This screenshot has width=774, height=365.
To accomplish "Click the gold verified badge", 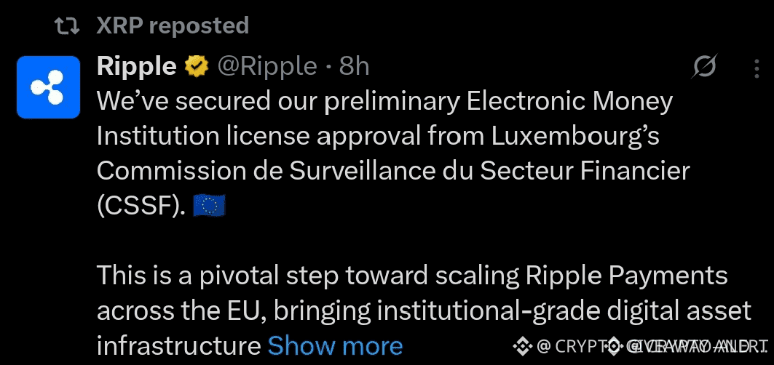I will [197, 67].
